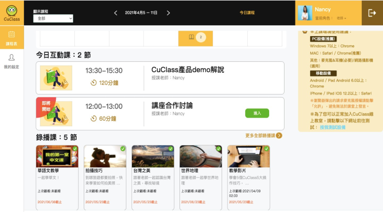Click the PC設備(推薦) label
Image resolution: width=383 pixels, height=212 pixels.
(x=323, y=39)
